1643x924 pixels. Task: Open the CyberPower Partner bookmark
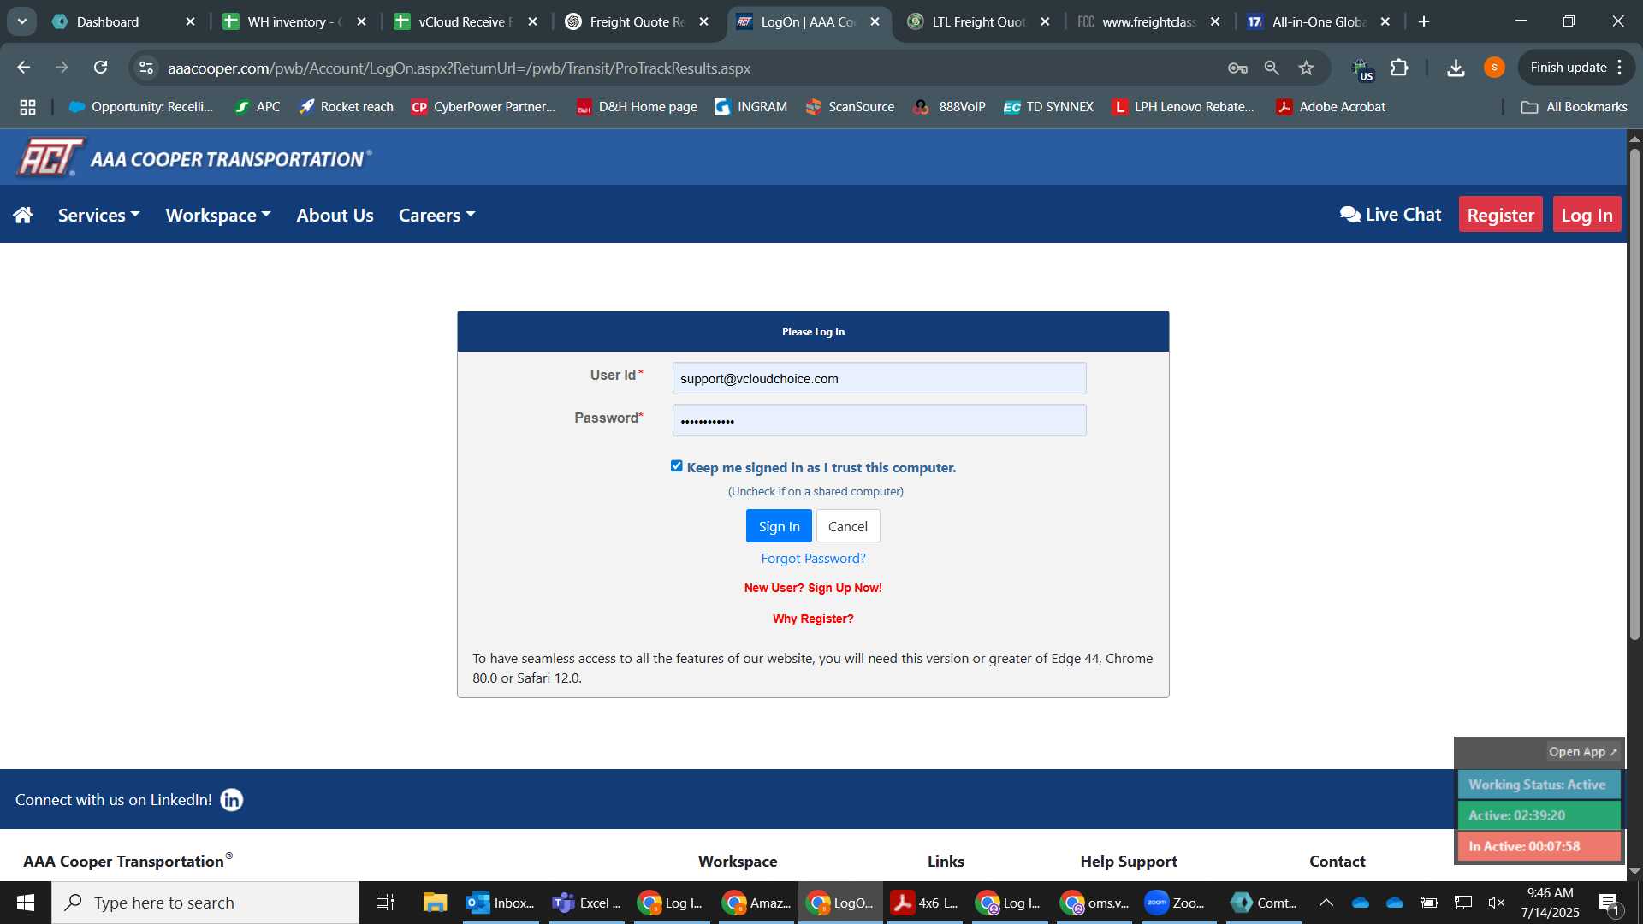(x=483, y=107)
